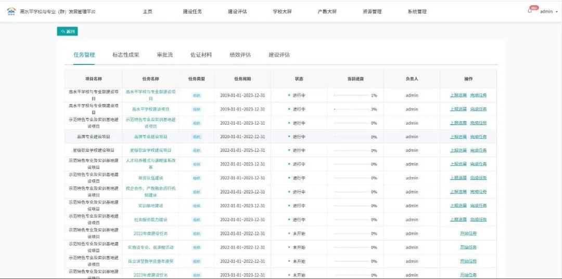Switch to the 标志性成果 tab
The image size is (562, 279).
coord(126,55)
